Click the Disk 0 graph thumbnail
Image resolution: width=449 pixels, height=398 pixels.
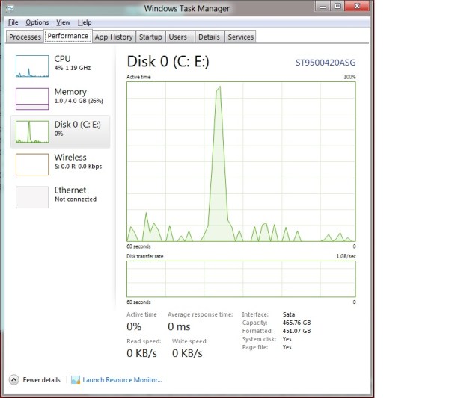(32, 131)
